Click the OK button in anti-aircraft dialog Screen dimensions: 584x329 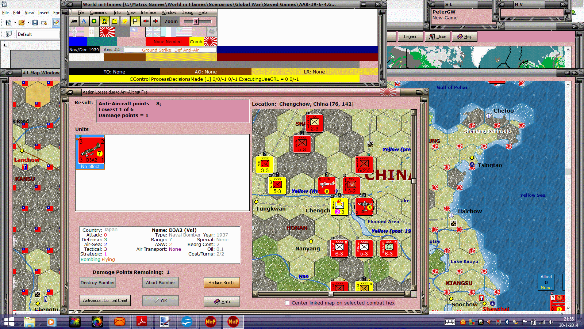tap(161, 301)
